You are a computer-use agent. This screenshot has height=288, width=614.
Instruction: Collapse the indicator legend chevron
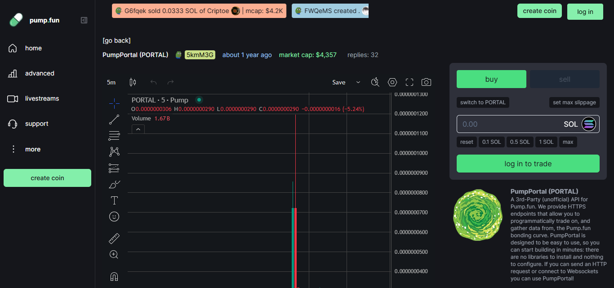pos(138,129)
